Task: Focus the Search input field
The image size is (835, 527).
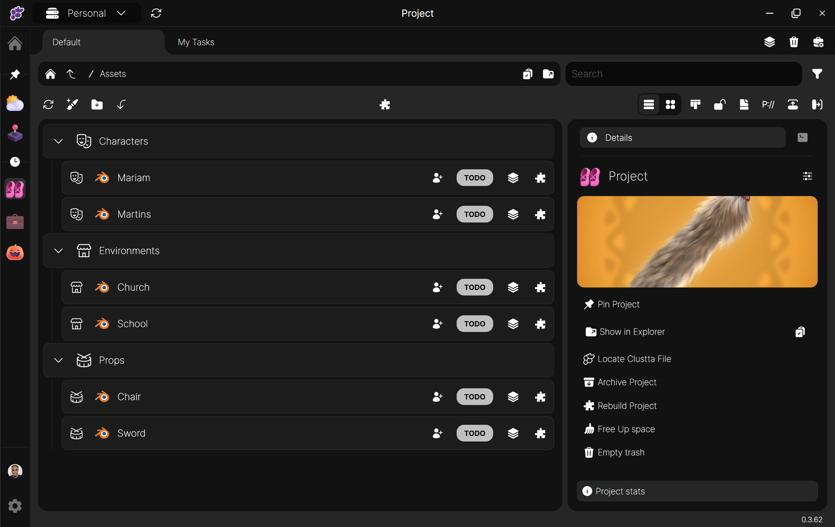Action: point(683,74)
